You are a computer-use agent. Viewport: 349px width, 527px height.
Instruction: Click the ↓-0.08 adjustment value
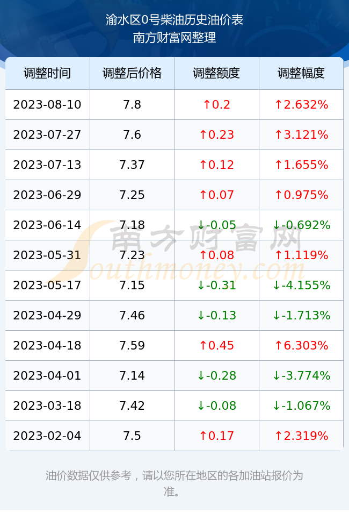(216, 405)
